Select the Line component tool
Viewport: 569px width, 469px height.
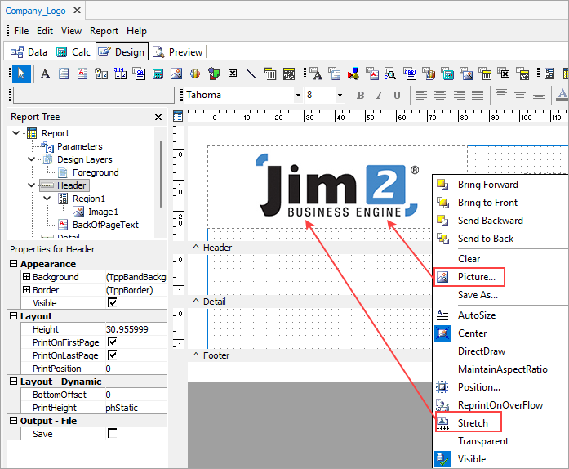click(251, 74)
